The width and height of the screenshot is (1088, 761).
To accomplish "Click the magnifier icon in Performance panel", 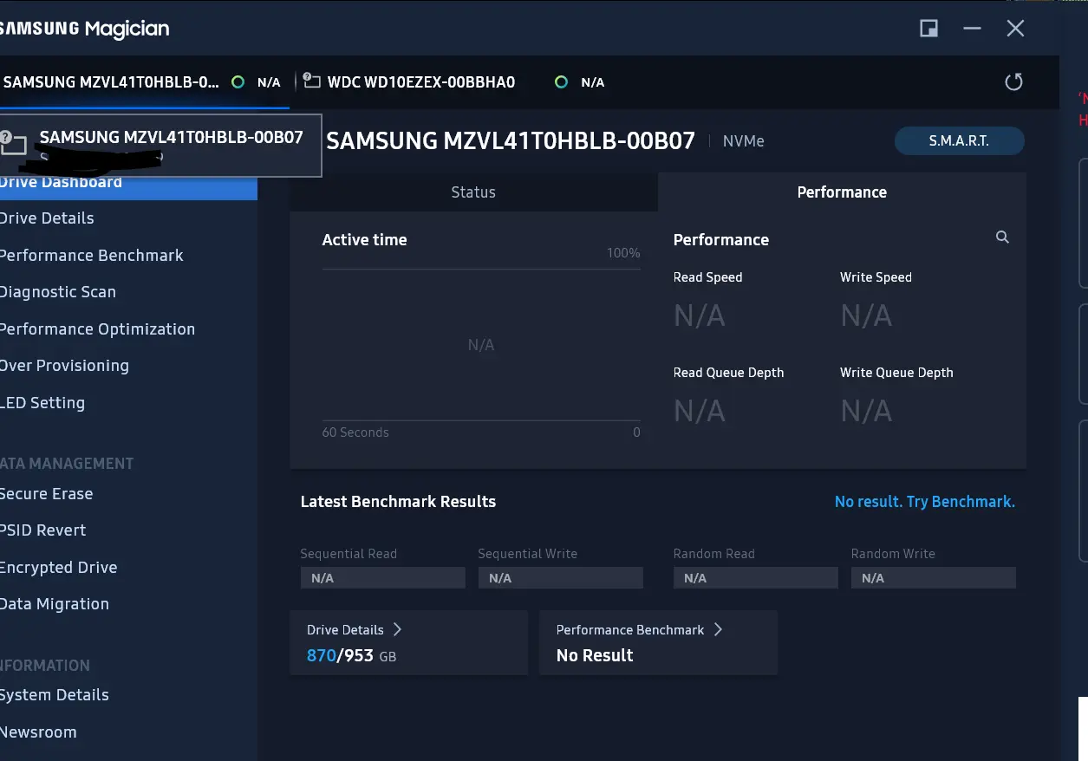I will click(1002, 237).
